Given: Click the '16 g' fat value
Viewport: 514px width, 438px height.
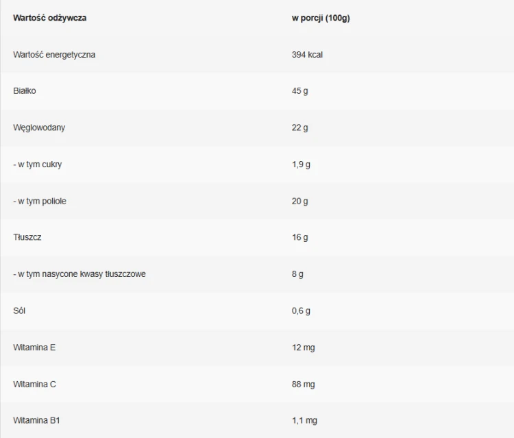Looking at the screenshot, I should (x=299, y=238).
